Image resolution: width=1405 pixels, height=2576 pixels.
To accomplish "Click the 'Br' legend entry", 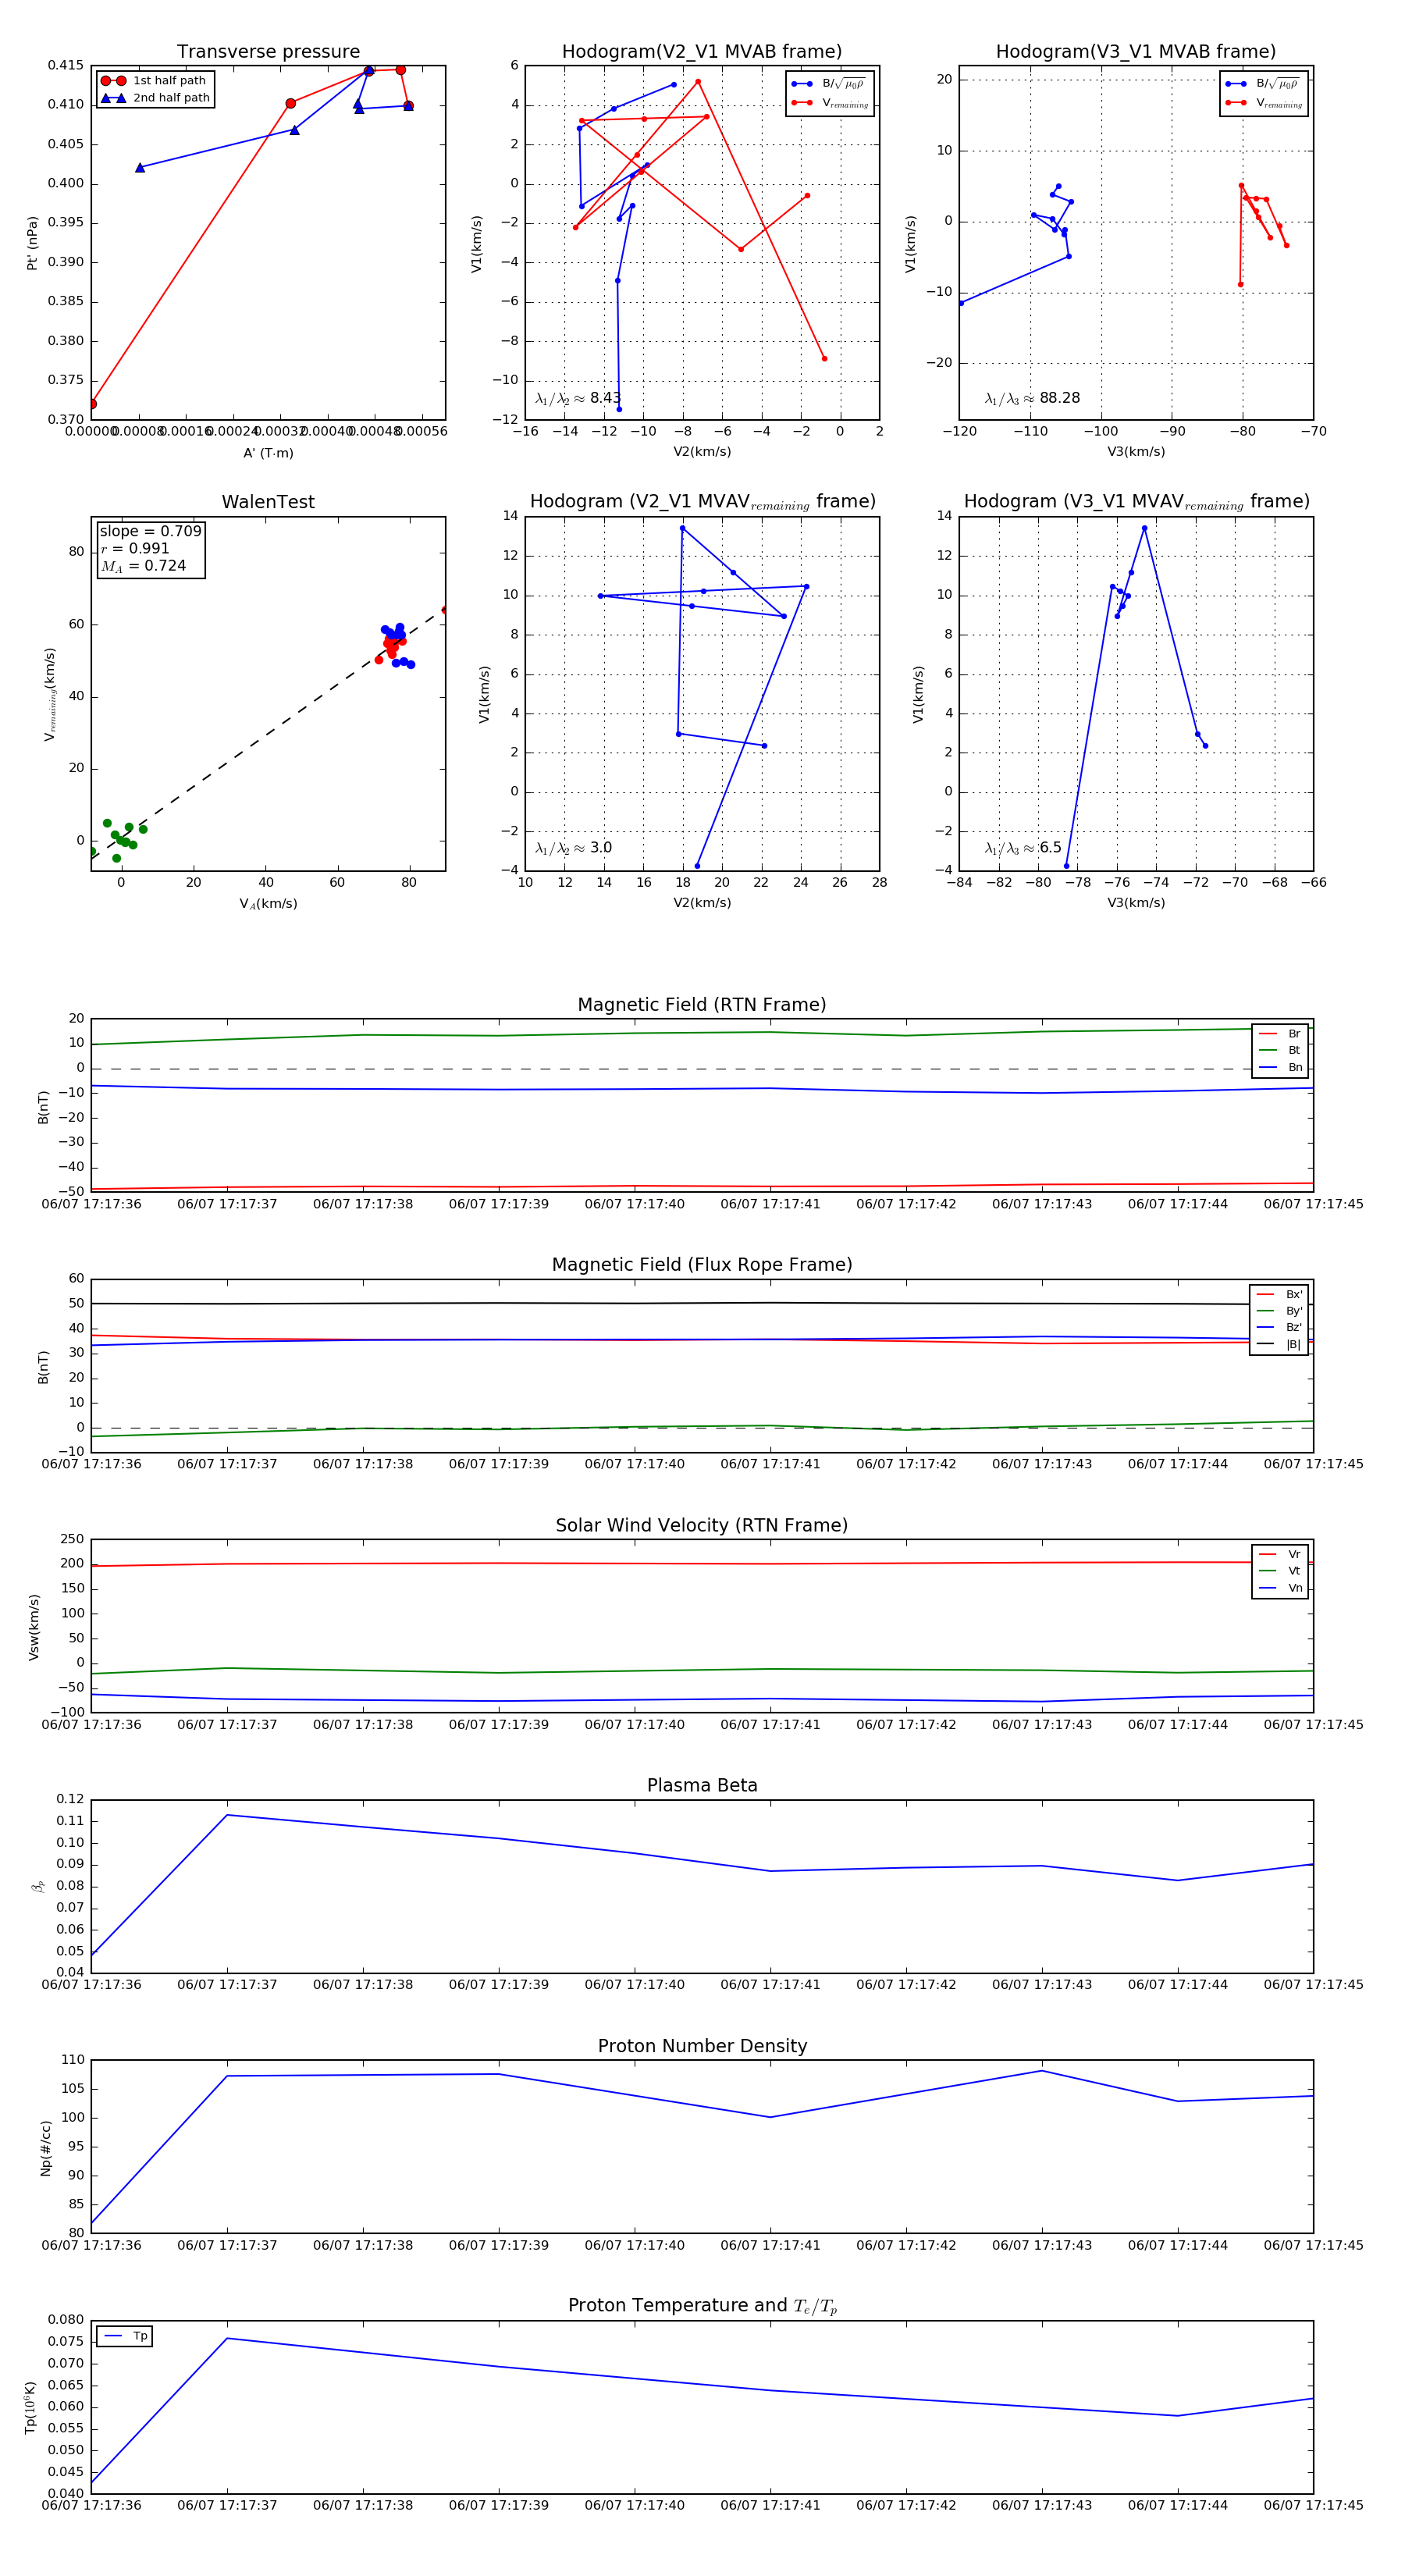I will (x=1281, y=1034).
